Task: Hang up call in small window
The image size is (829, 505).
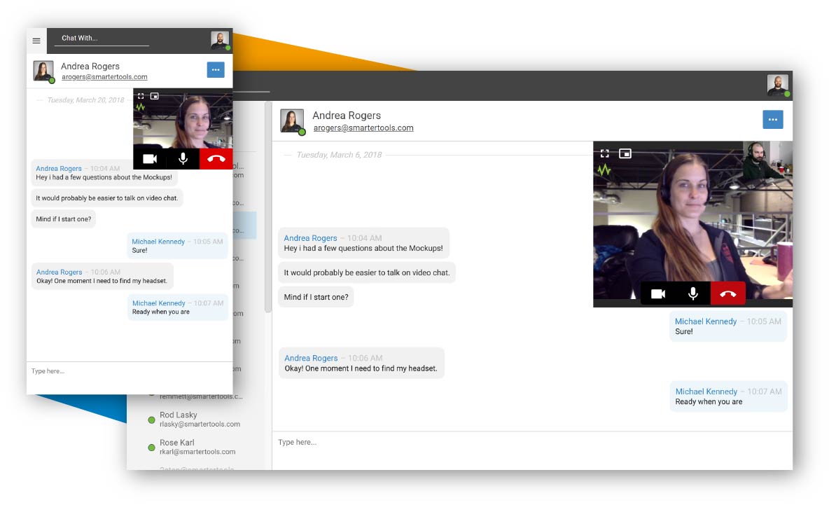Action: pyautogui.click(x=216, y=158)
